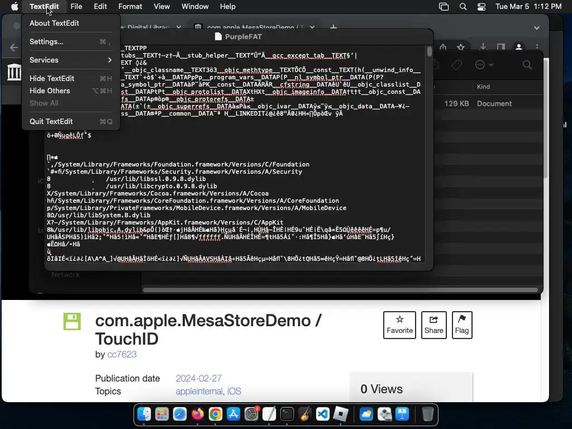Open the File menu

(76, 7)
